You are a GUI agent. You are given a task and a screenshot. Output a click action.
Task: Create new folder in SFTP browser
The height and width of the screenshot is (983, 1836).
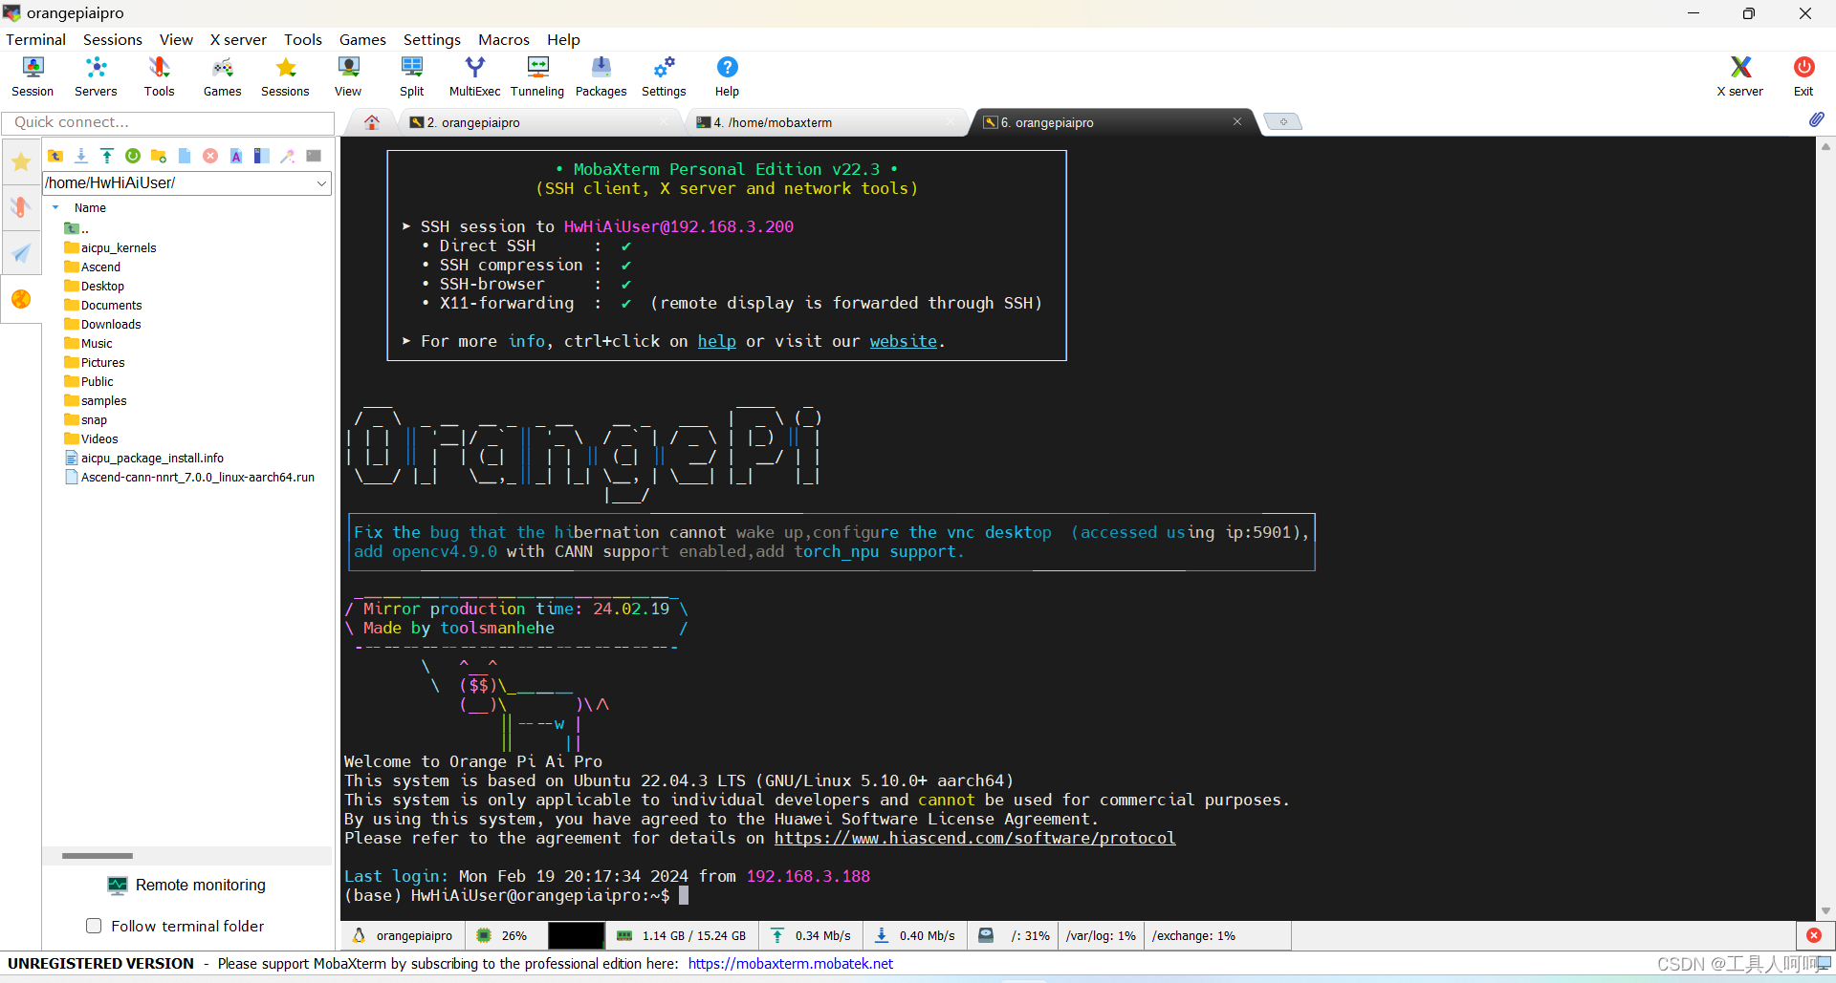[159, 156]
